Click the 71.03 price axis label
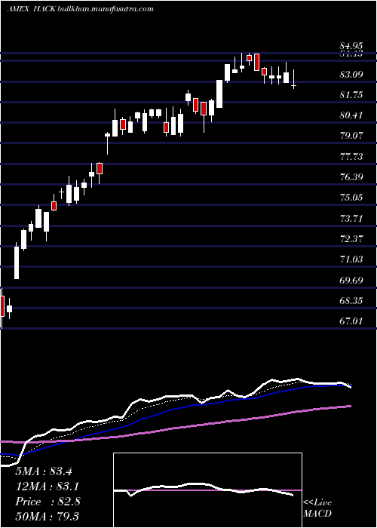 351,259
